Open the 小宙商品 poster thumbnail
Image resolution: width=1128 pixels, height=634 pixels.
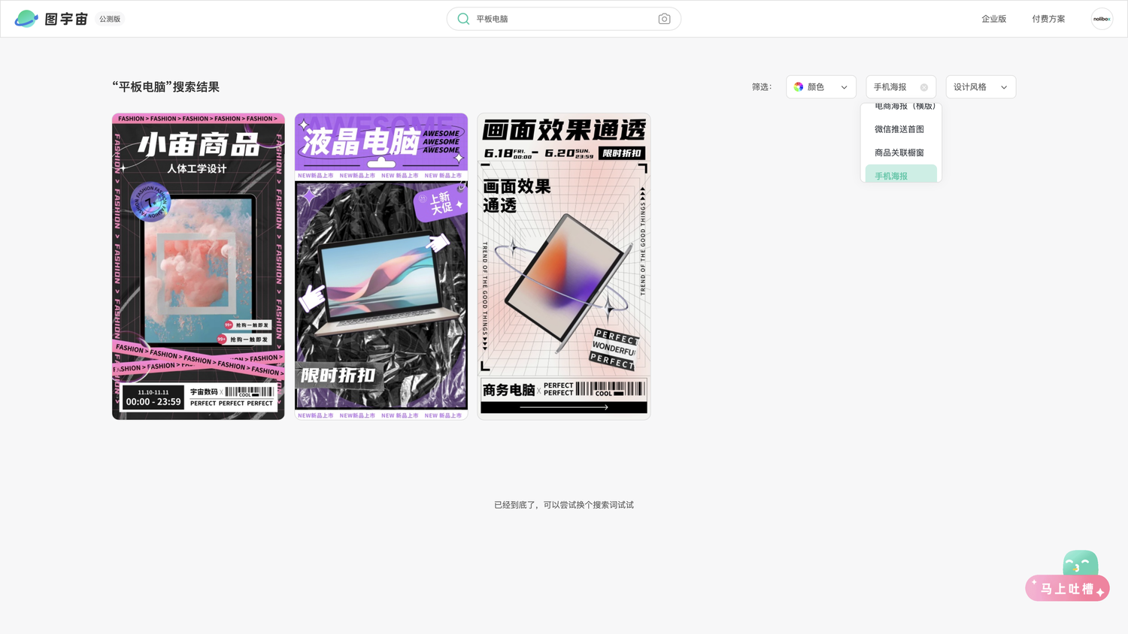pyautogui.click(x=199, y=266)
